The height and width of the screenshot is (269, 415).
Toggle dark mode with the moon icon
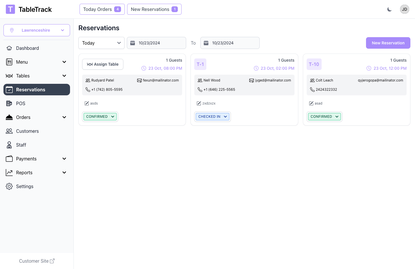[389, 10]
